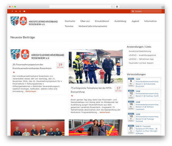Screen dimensions: 172x146
Task: Open the Information menu item
Action: (150, 21)
